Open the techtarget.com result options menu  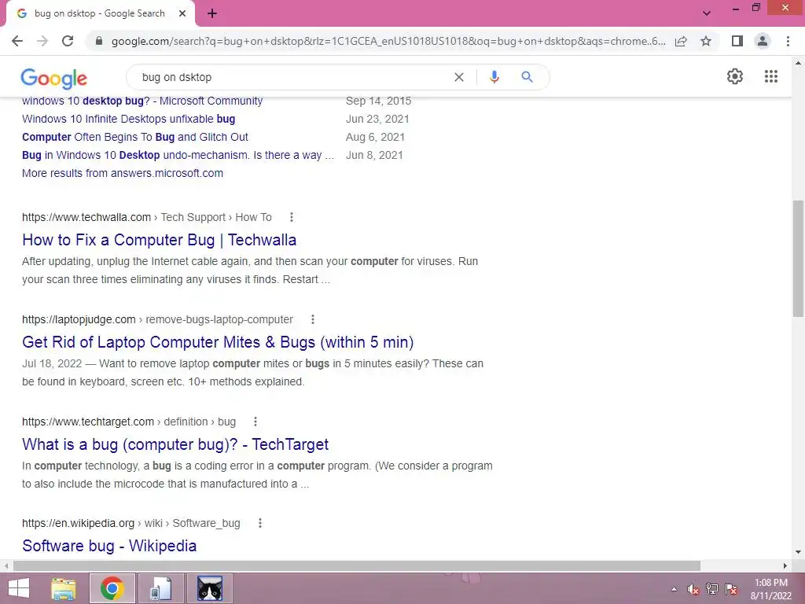tap(255, 422)
